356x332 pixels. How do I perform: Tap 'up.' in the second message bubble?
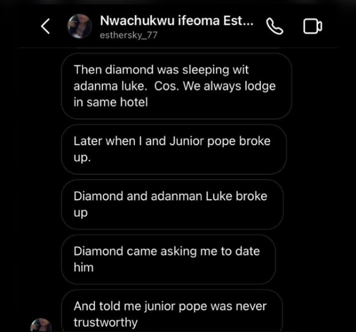[82, 158]
